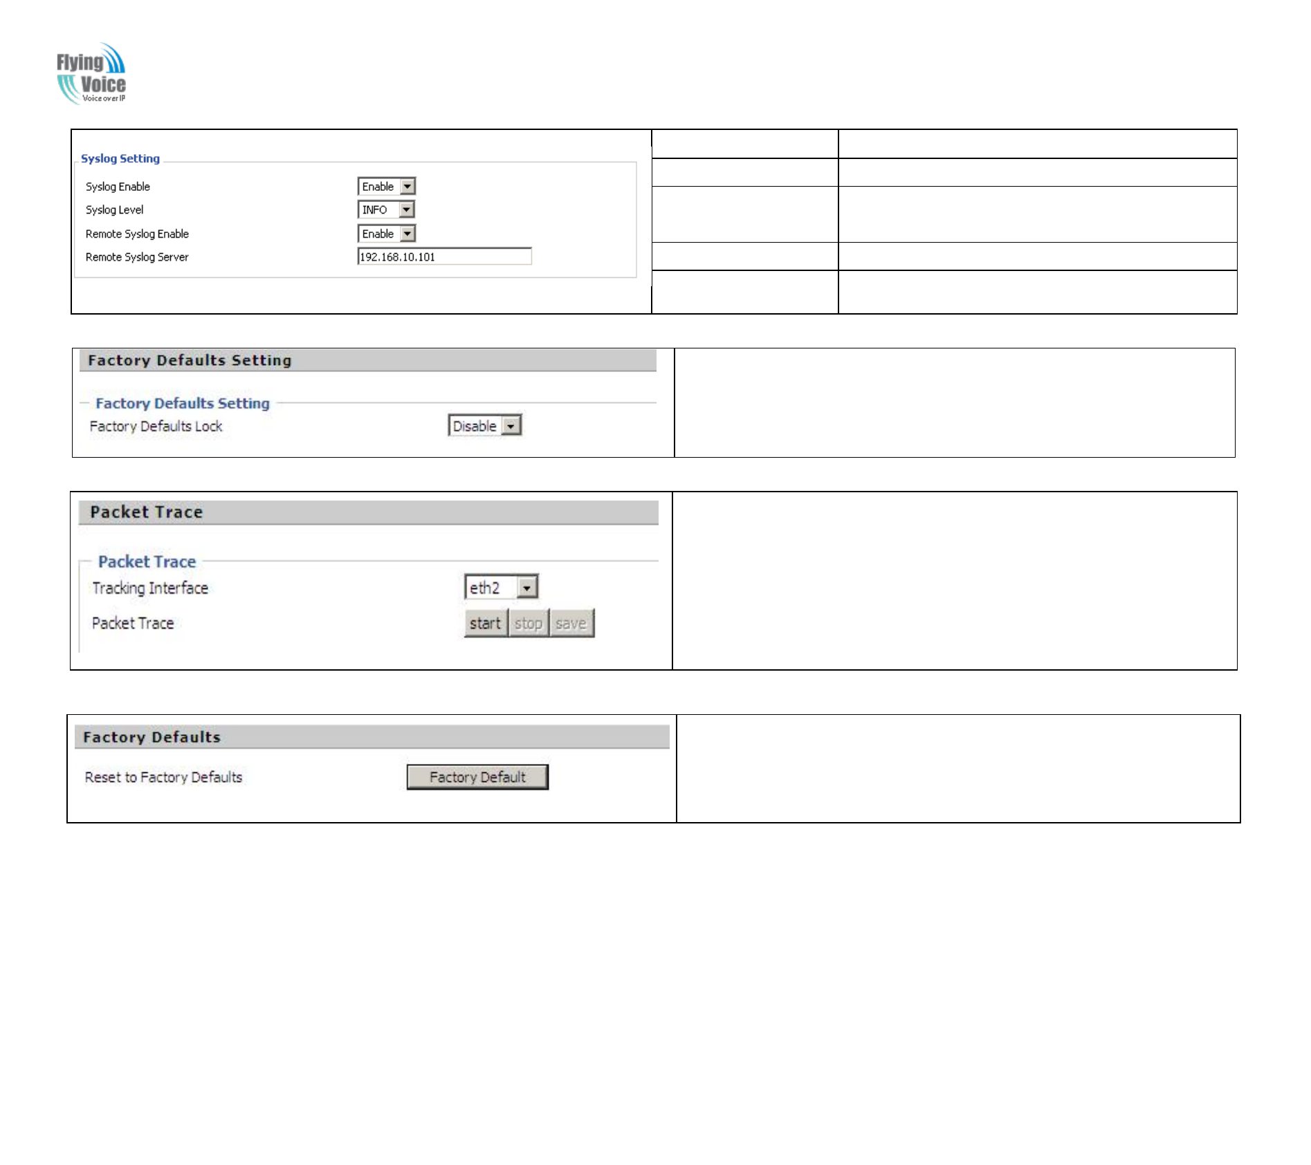Click the Flying Voice logo
The image size is (1311, 1165).
pyautogui.click(x=91, y=74)
